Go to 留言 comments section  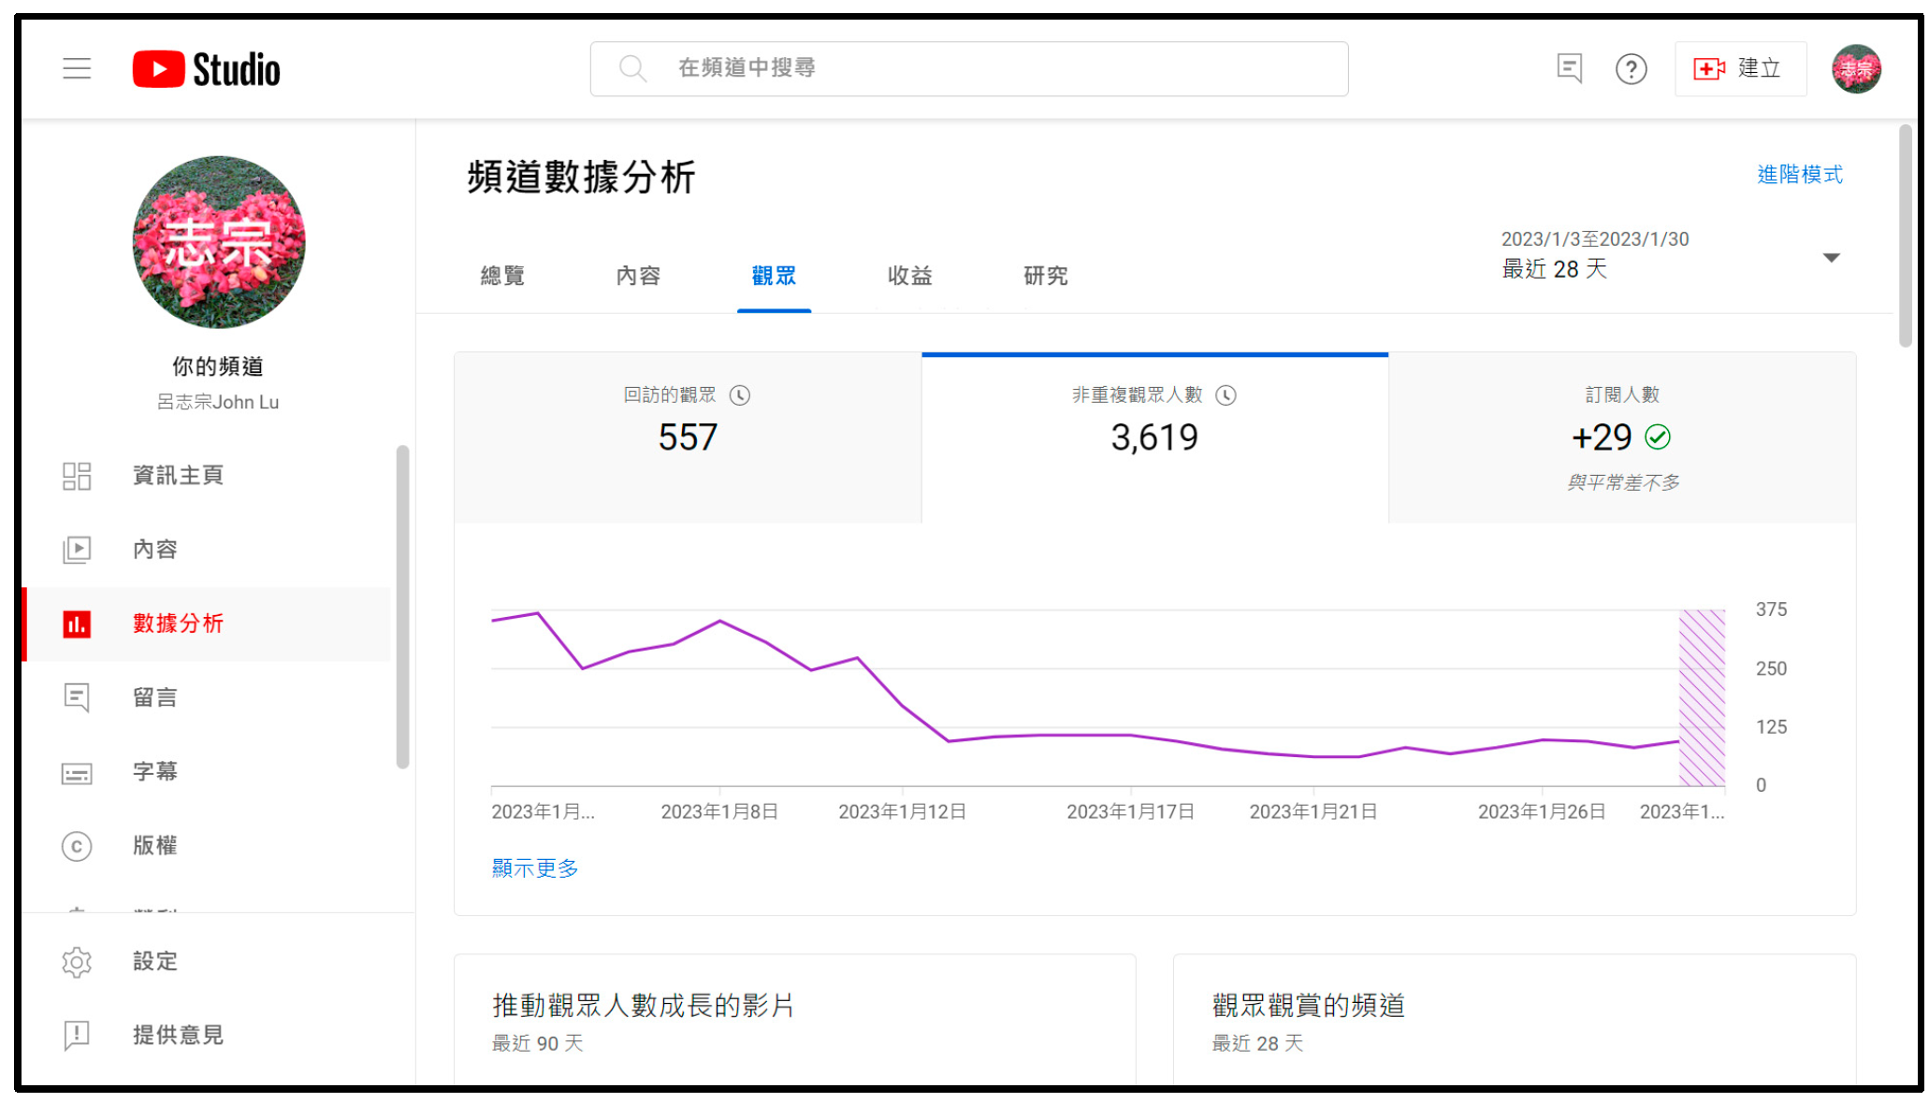(155, 697)
